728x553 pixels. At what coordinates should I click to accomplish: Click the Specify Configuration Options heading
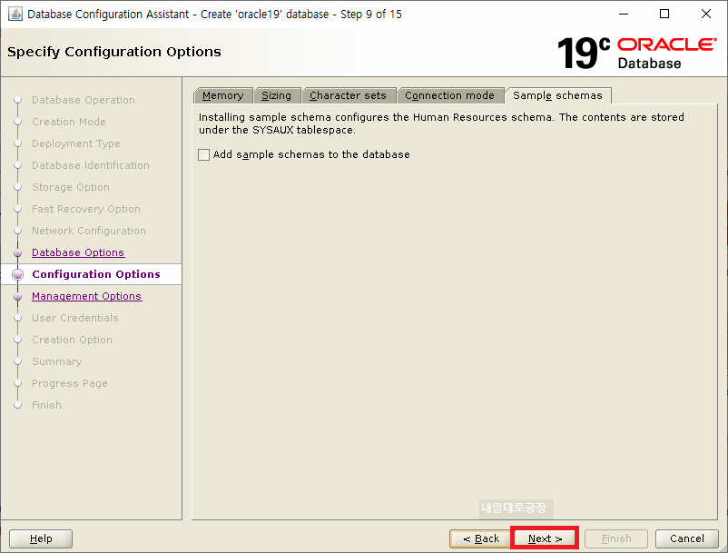click(x=114, y=52)
